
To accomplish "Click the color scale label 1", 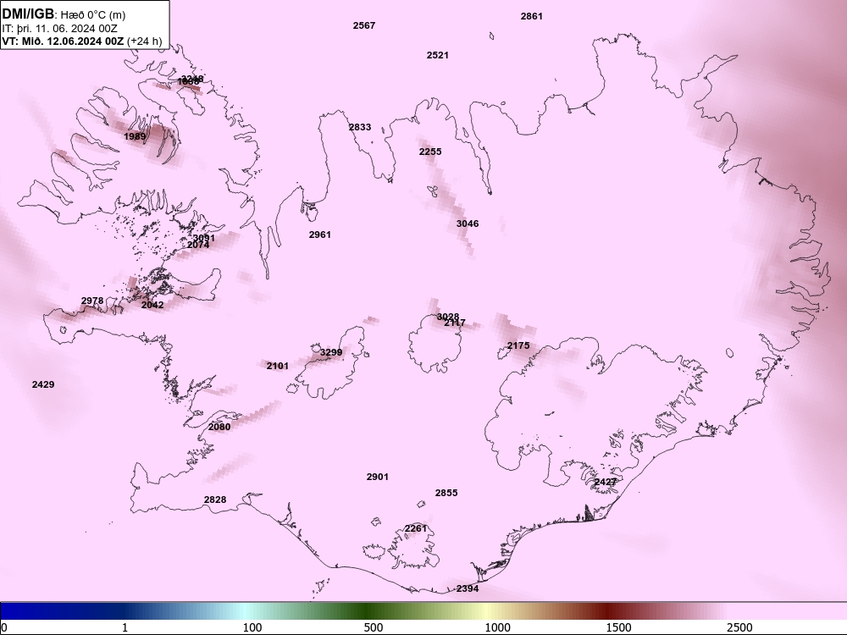I will coord(125,627).
